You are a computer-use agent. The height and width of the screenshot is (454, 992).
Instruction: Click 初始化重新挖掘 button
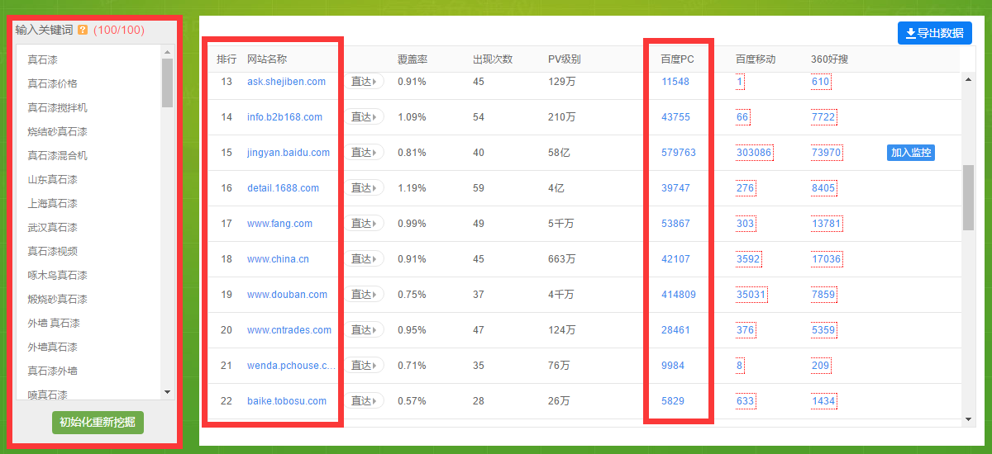tap(98, 423)
